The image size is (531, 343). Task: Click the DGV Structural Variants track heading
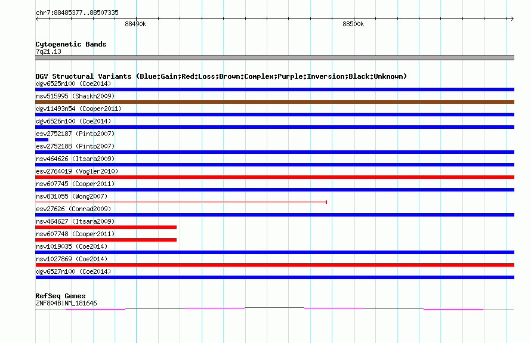click(x=221, y=76)
